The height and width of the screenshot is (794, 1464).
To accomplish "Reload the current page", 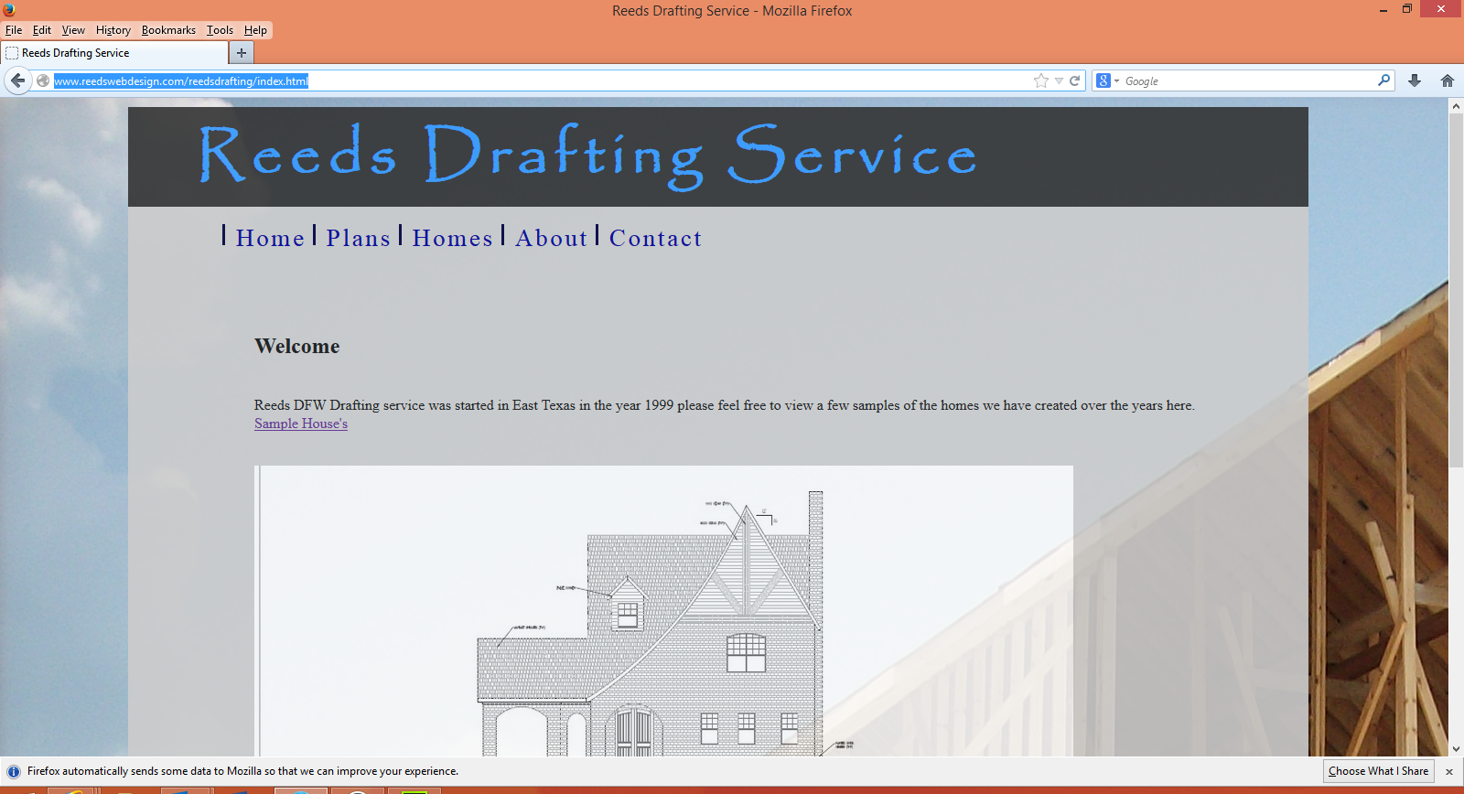I will tap(1075, 80).
